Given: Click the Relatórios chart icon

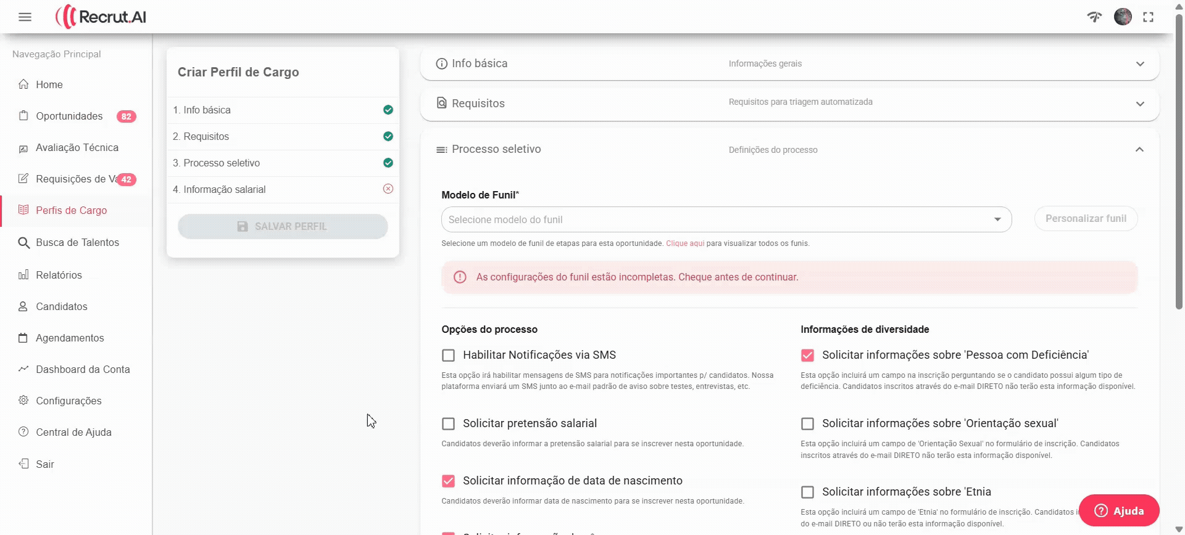Looking at the screenshot, I should tap(23, 275).
